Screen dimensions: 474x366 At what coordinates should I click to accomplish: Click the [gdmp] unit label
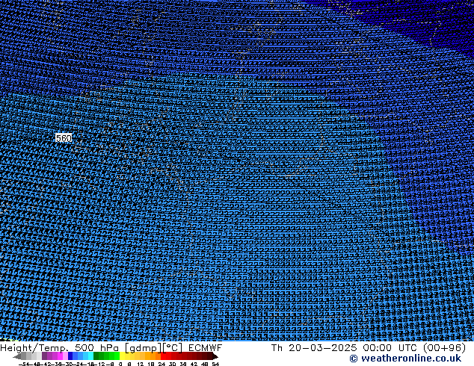[144, 348]
